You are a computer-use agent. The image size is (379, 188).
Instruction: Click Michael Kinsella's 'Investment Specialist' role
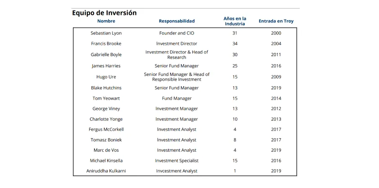(x=176, y=161)
